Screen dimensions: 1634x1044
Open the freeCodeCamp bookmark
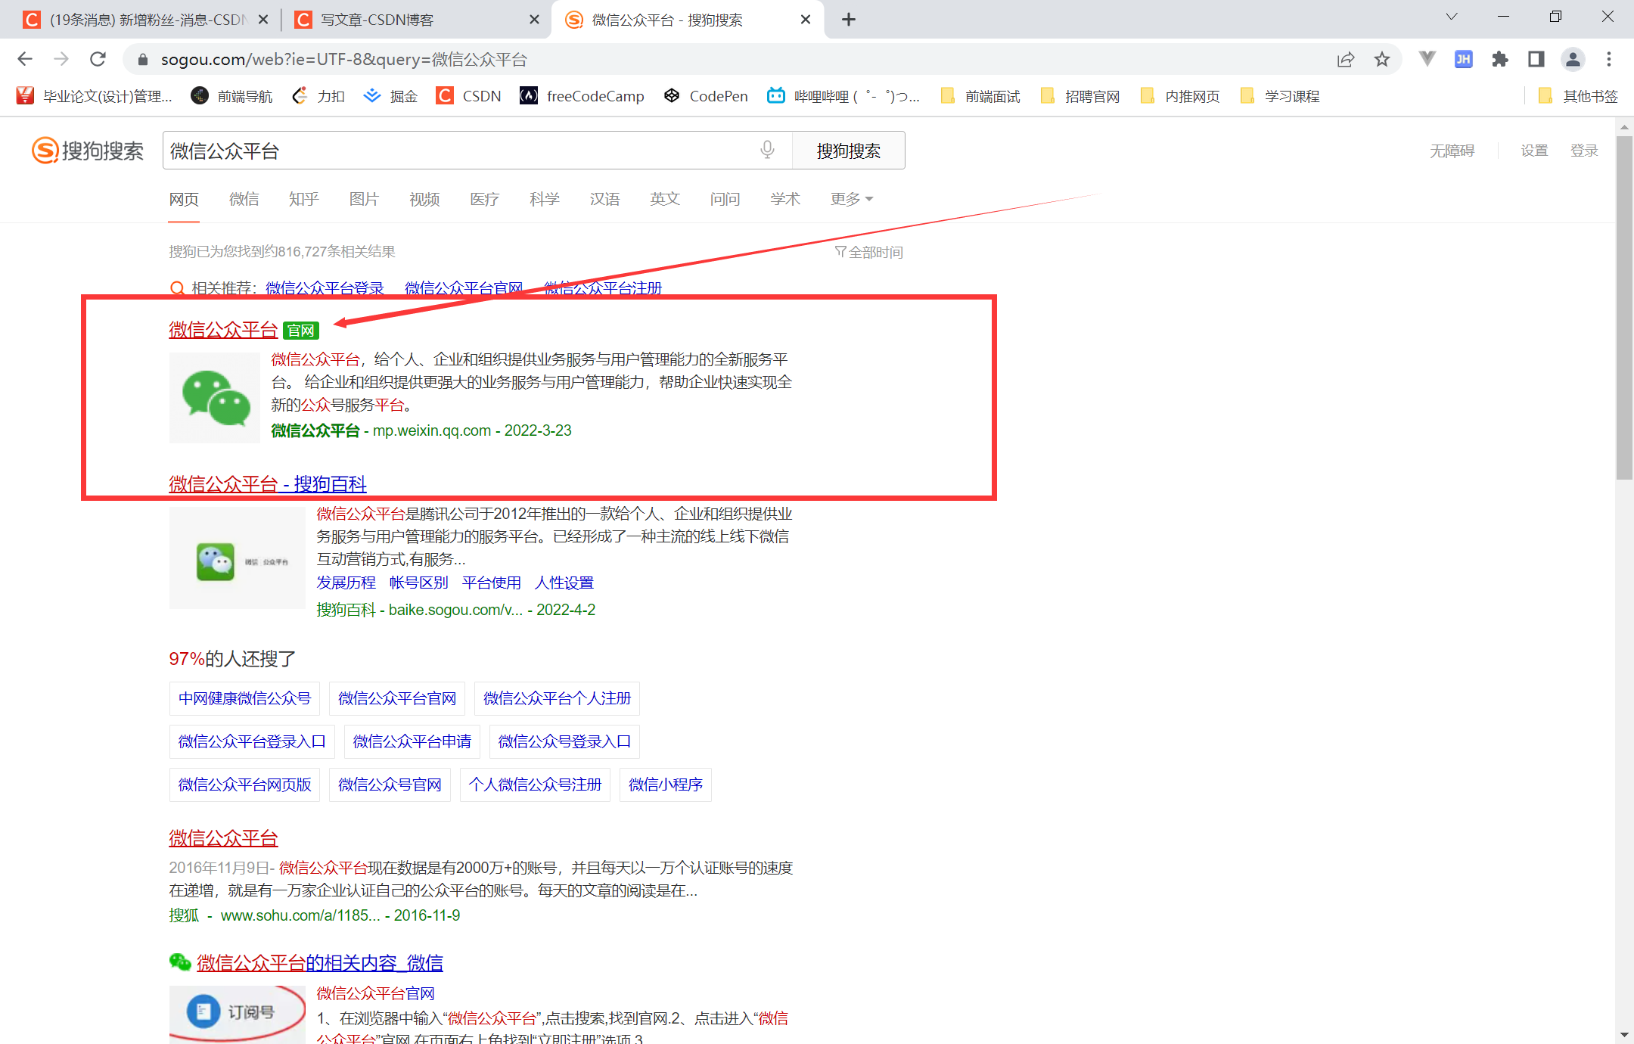click(x=582, y=96)
